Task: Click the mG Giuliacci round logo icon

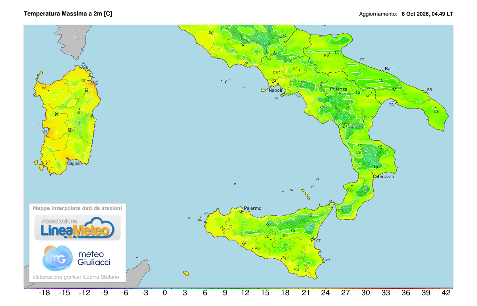Action: 58,258
